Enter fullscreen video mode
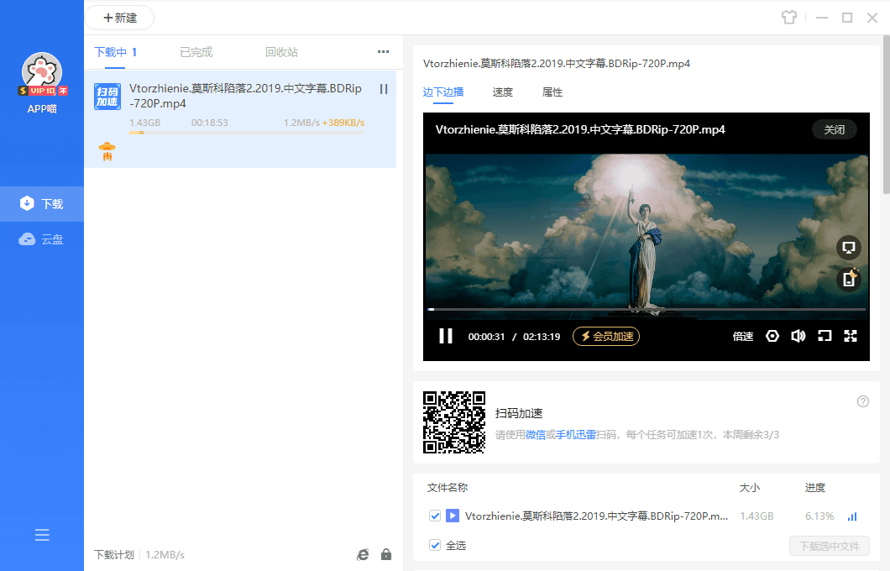The image size is (890, 571). coord(851,336)
